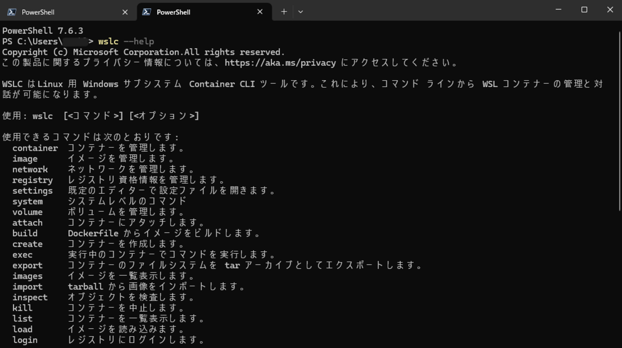Open a new tab with plus button
622x348 pixels.
coord(284,11)
